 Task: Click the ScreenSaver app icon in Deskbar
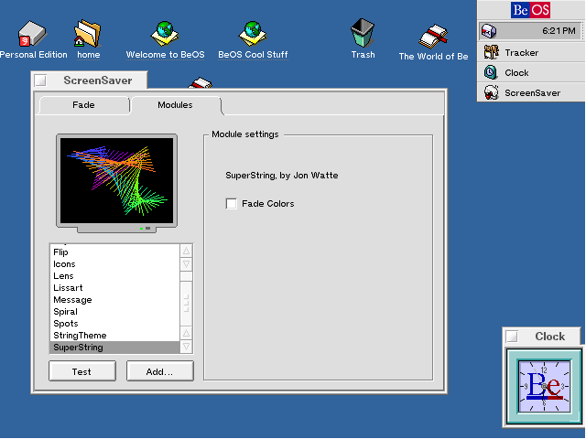click(491, 92)
